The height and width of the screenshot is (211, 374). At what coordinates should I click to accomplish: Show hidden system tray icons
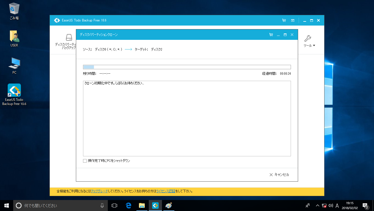[318, 206]
